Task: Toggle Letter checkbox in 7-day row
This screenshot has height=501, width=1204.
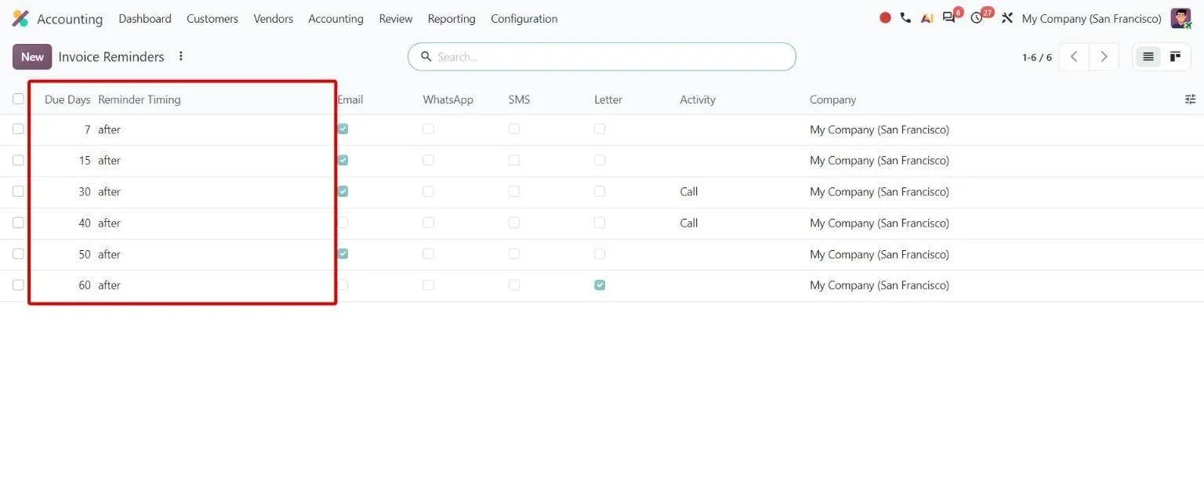Action: pos(600,129)
